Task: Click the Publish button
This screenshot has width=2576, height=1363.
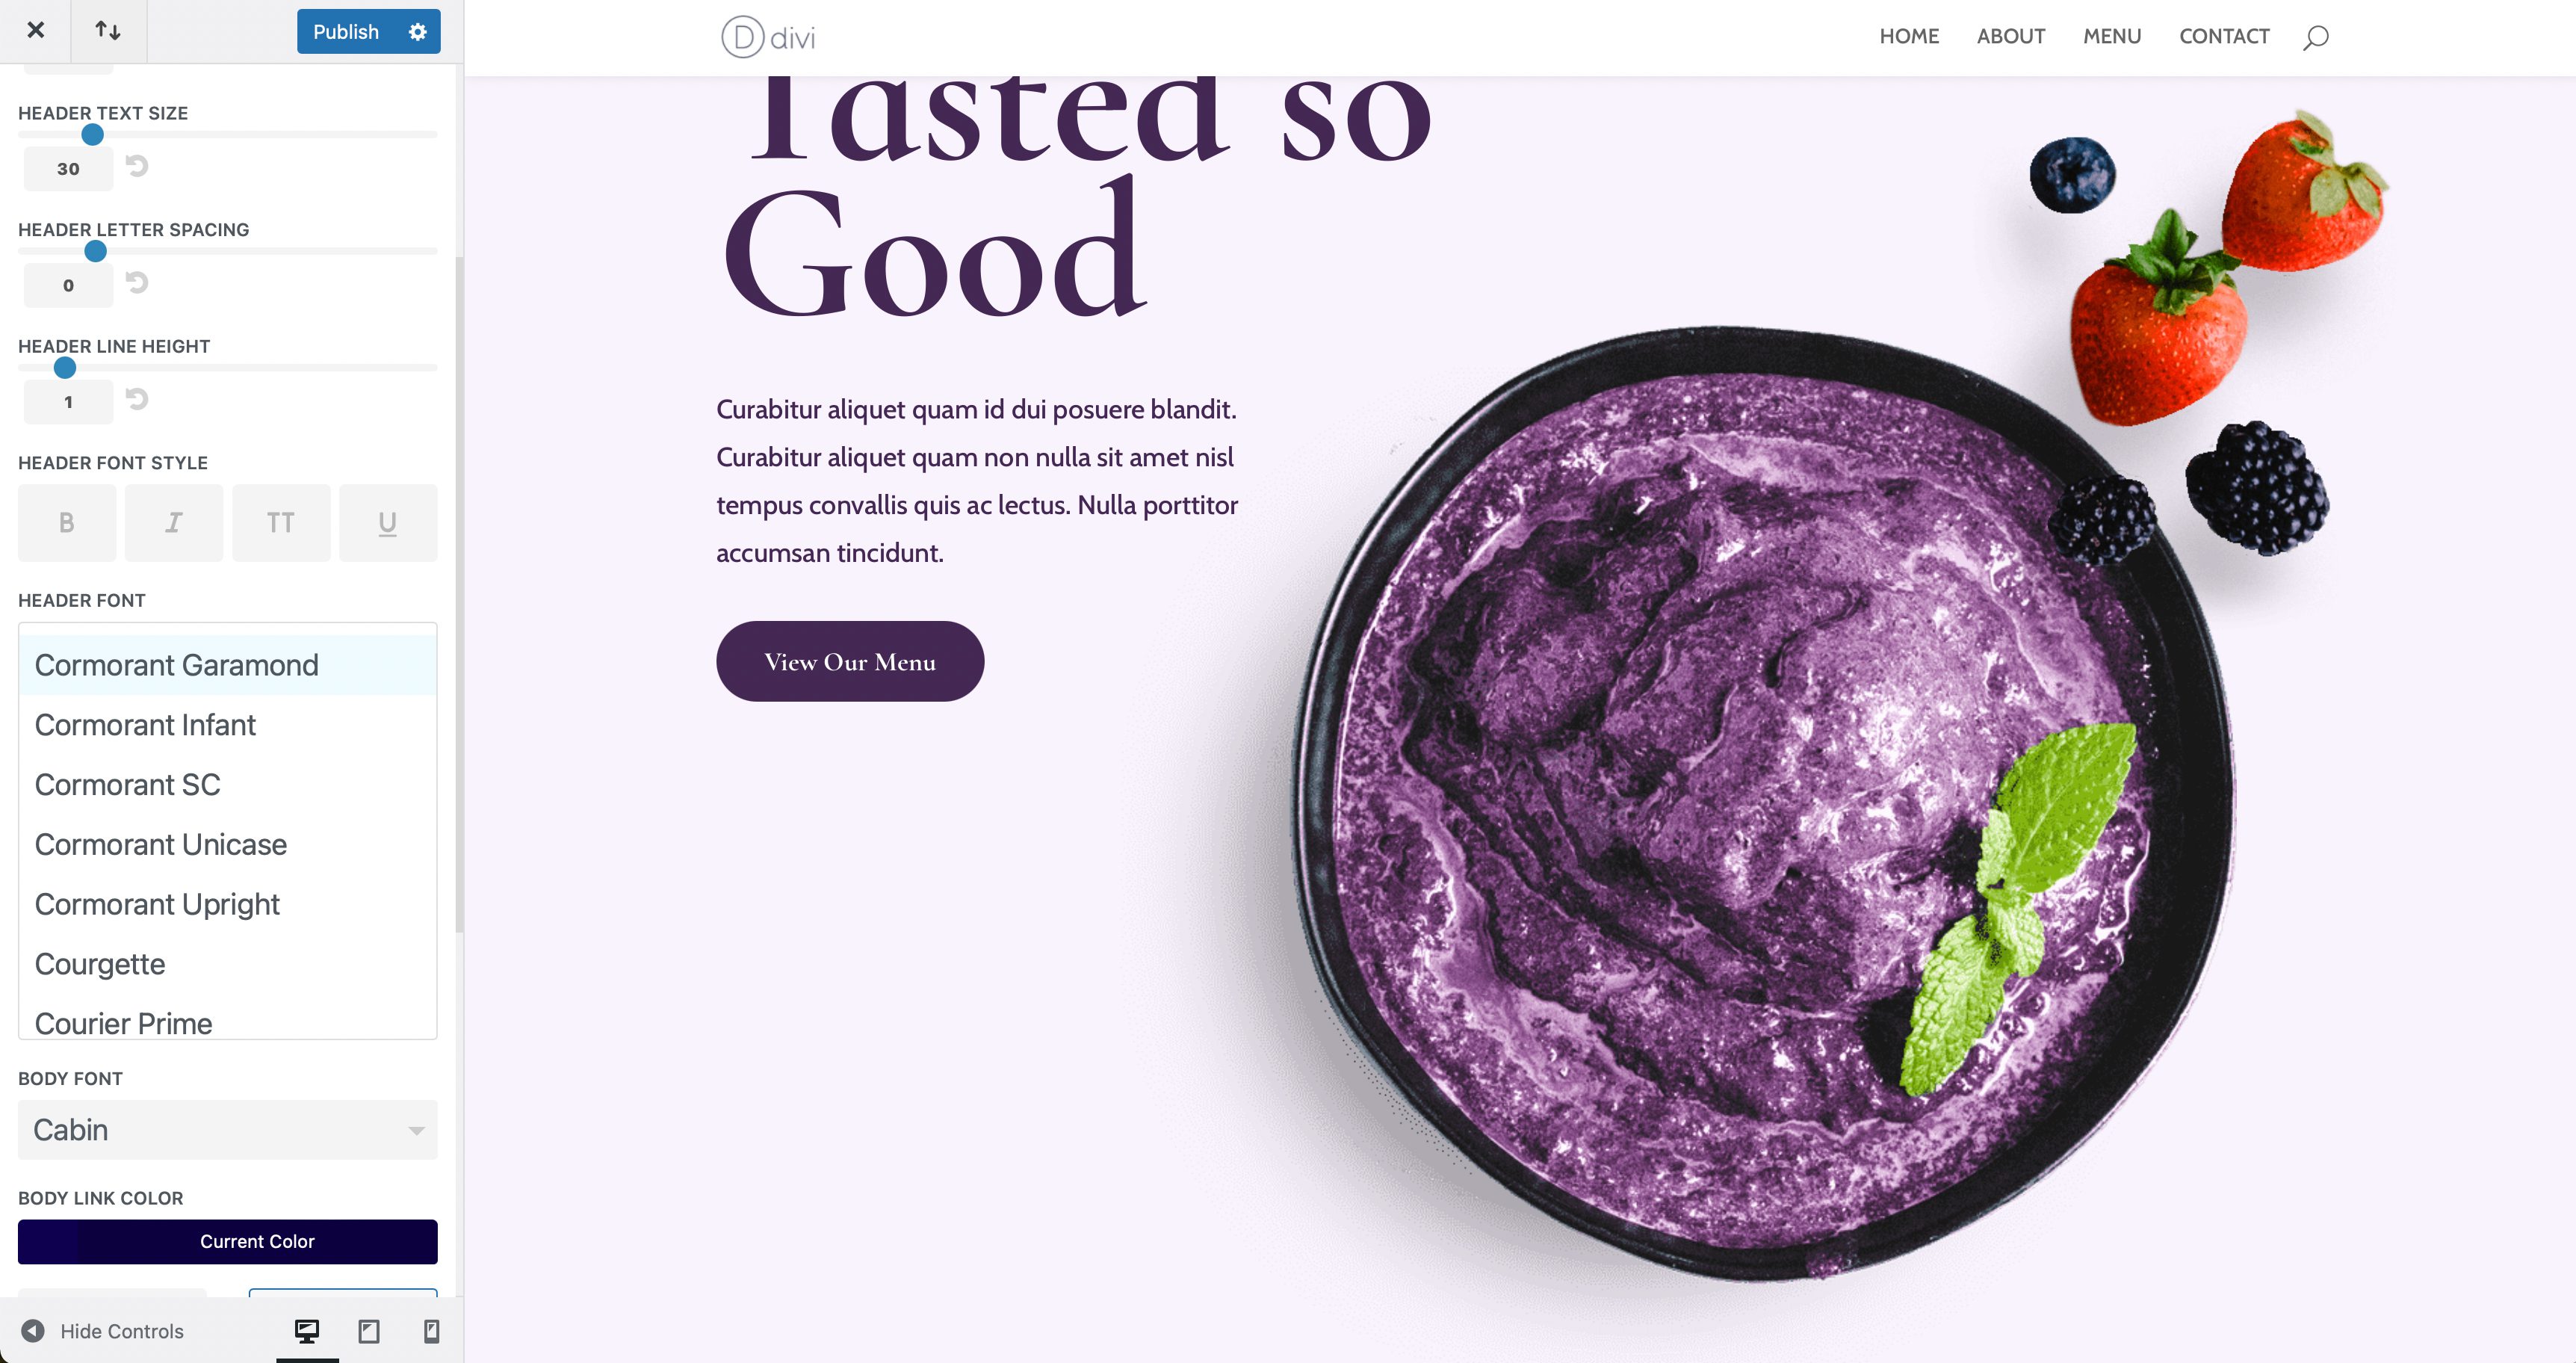Action: (x=341, y=31)
